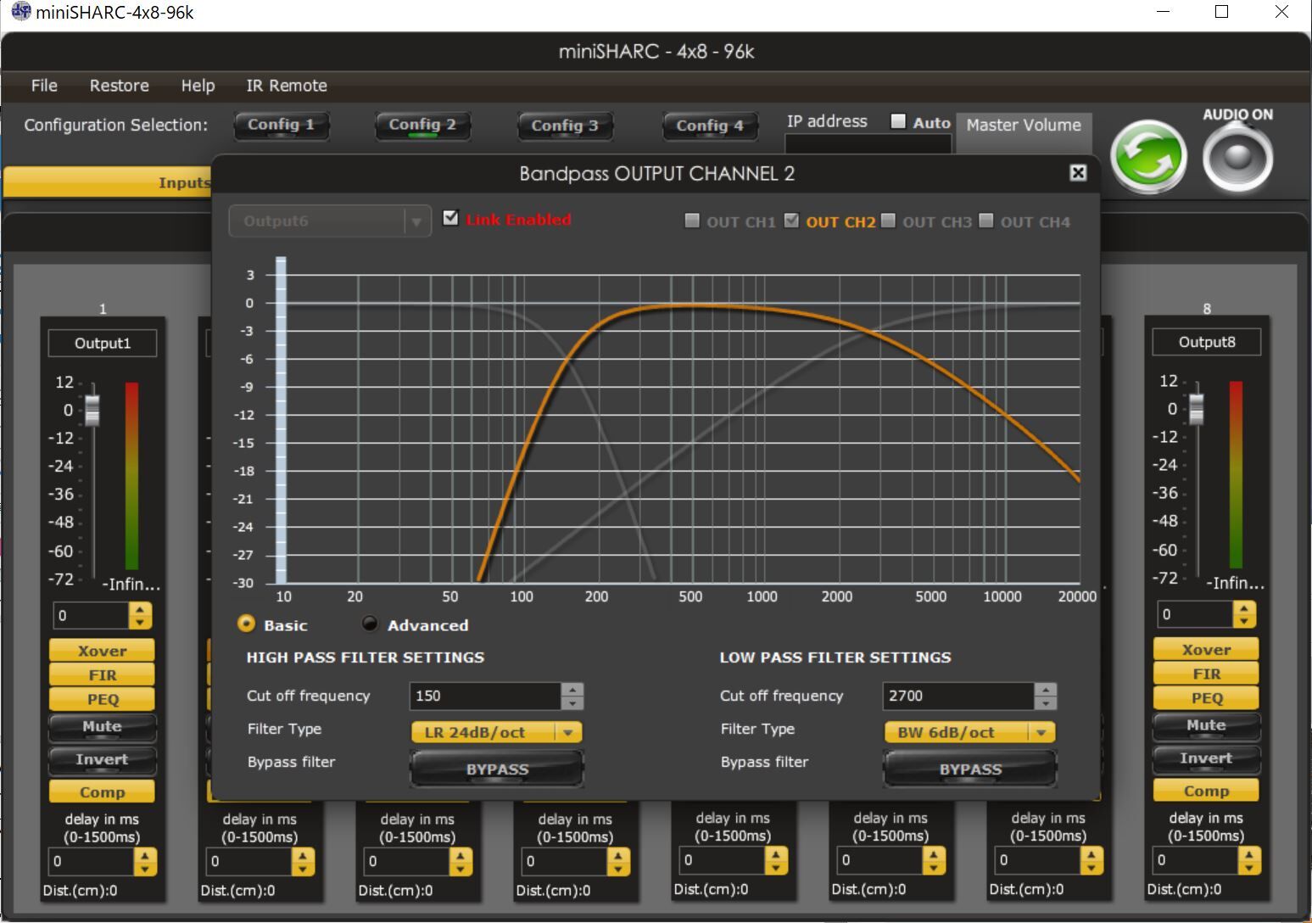The image size is (1312, 923).
Task: Click the Output1 channel name field
Action: (103, 344)
